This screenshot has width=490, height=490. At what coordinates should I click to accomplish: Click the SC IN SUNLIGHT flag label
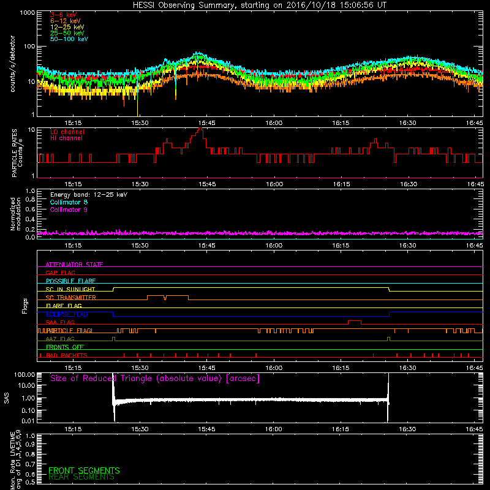[x=70, y=289]
